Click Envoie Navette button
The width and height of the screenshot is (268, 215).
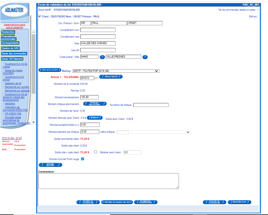[50, 165]
